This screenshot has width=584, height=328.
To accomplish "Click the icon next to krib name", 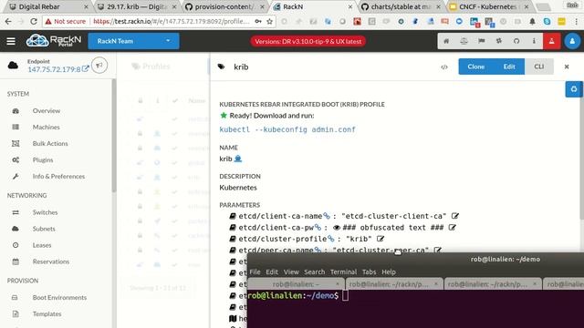I will coord(237,159).
